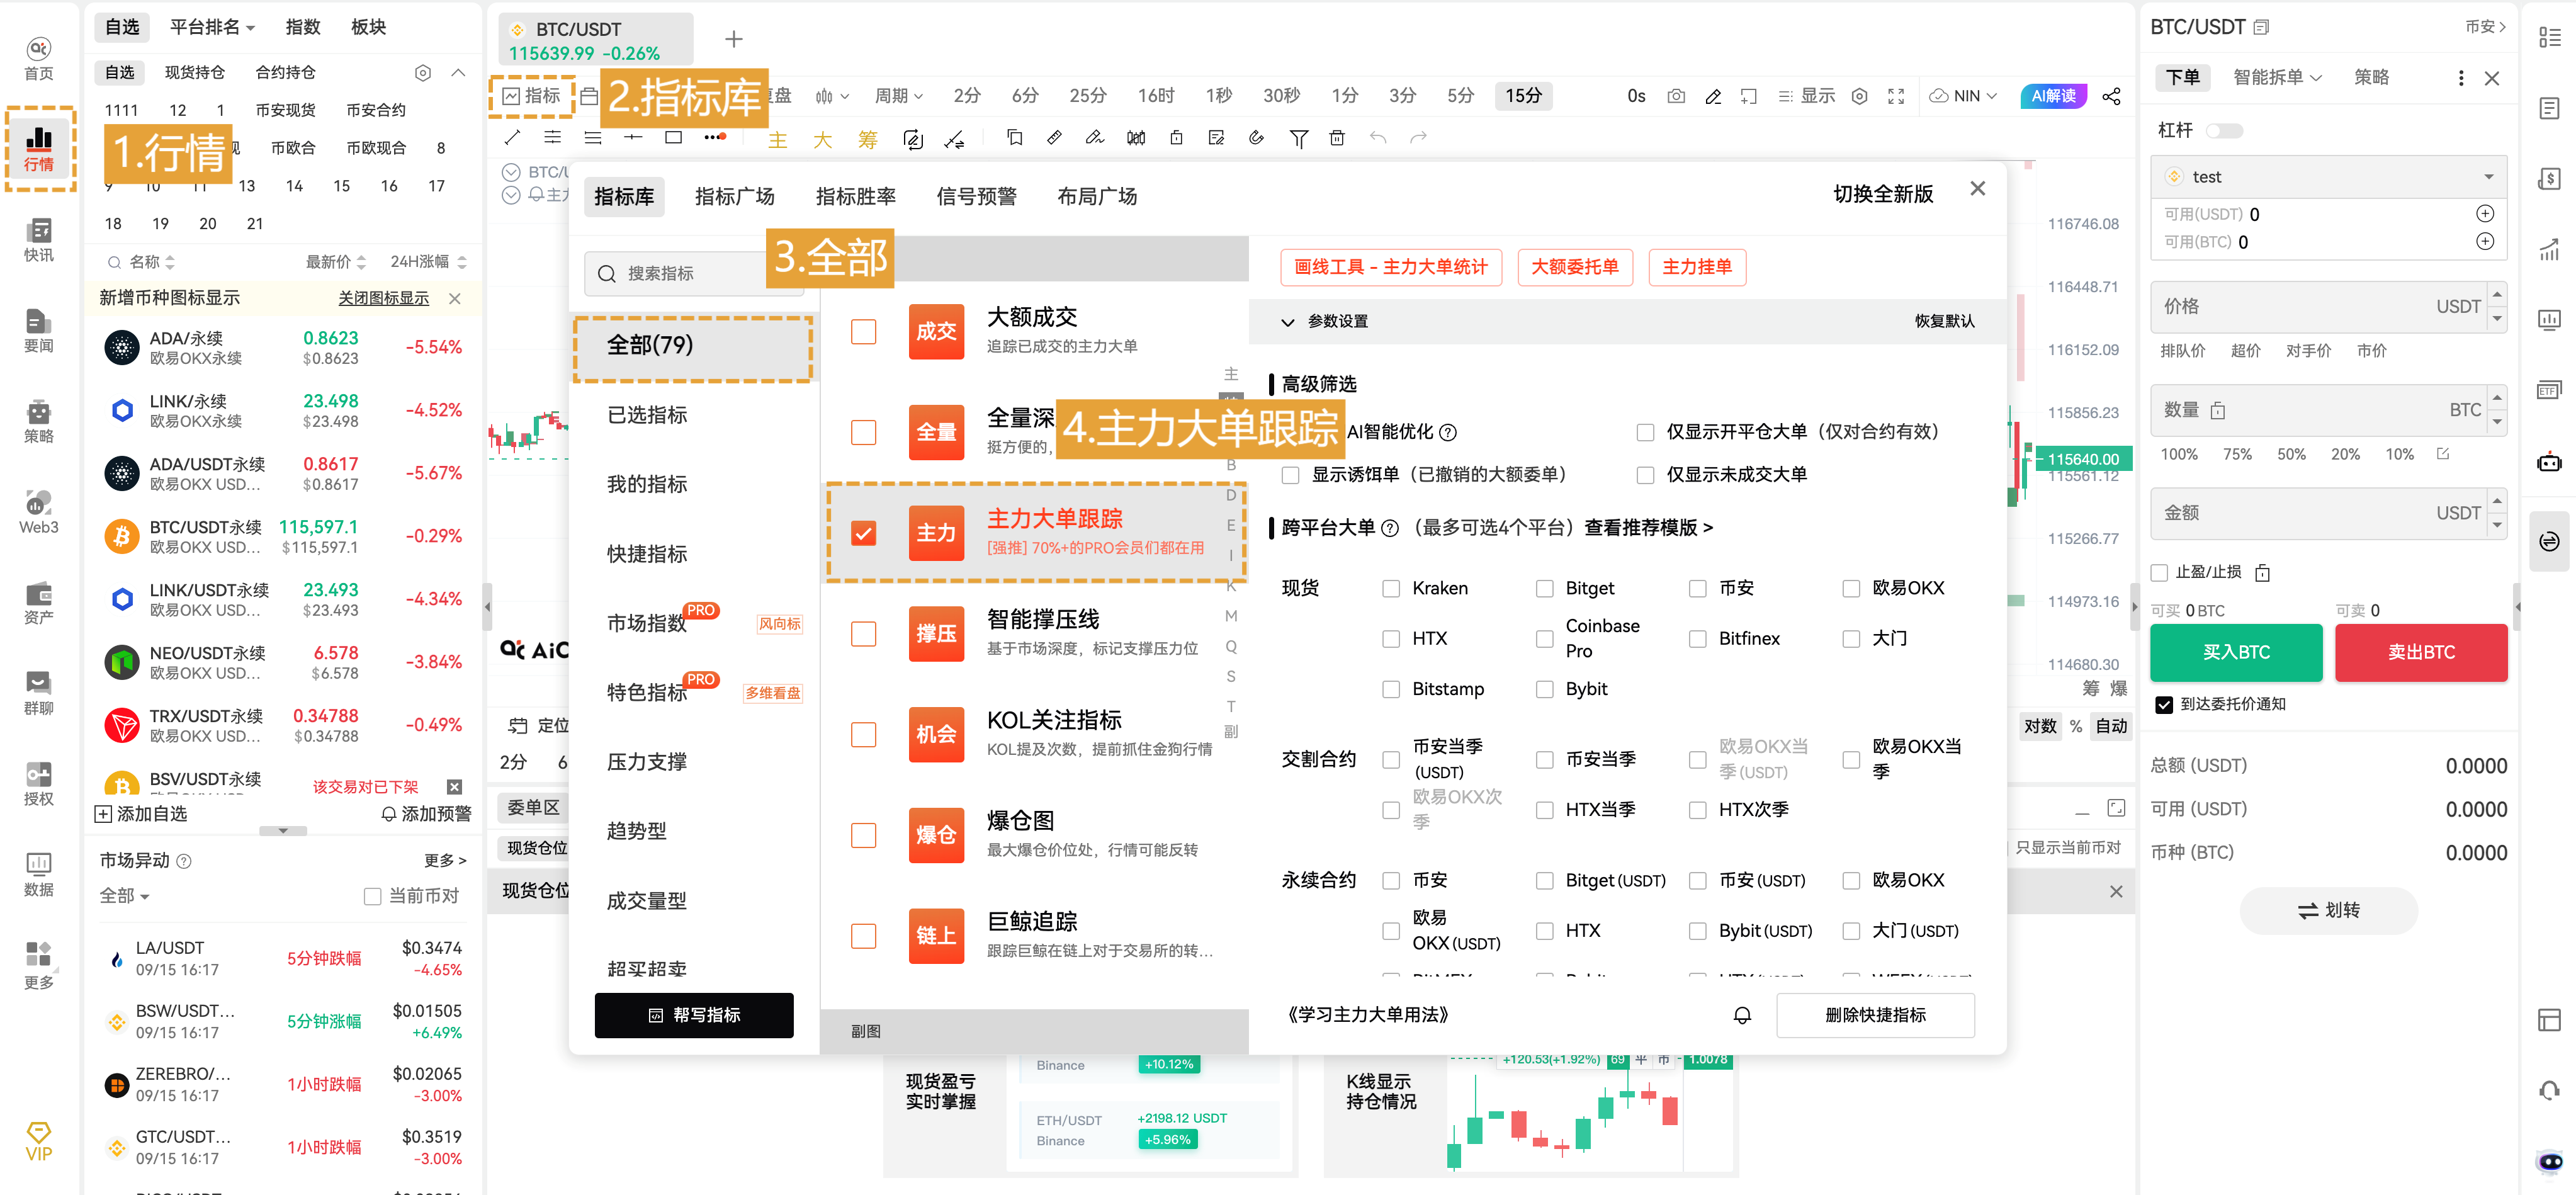2576x1195 pixels.
Task: Open the 要闻 headlines sidebar icon
Action: [x=38, y=331]
